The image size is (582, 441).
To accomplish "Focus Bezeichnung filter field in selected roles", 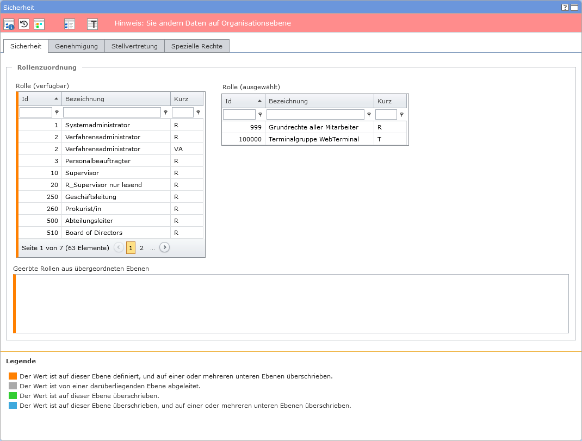I will coord(315,115).
